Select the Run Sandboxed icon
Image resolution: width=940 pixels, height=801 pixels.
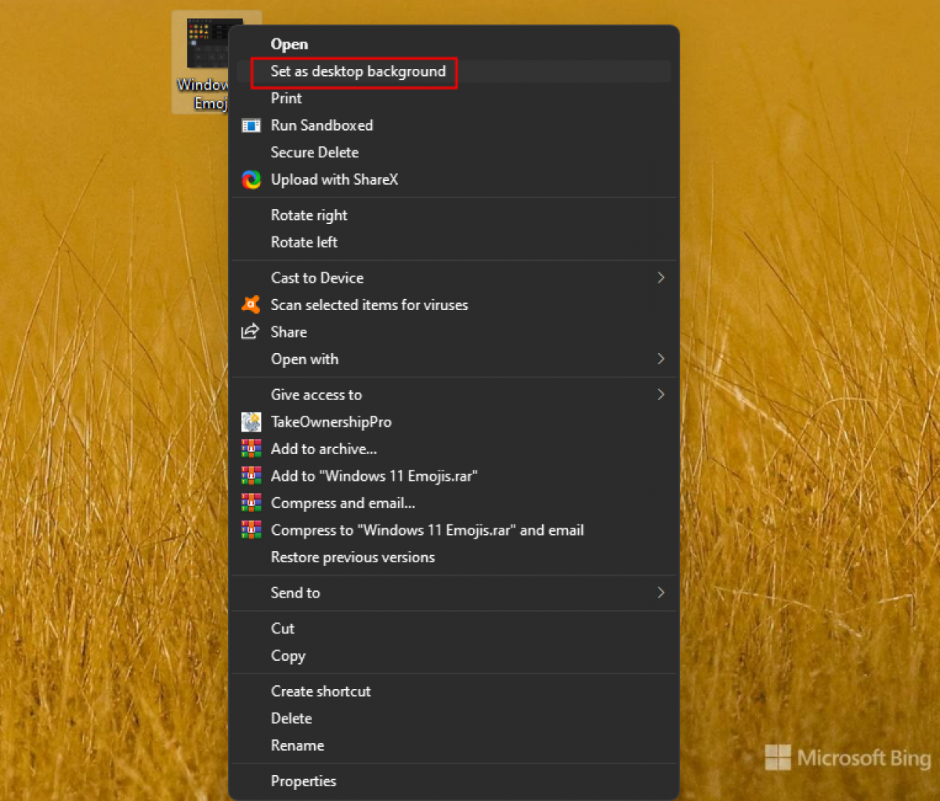[x=251, y=125]
